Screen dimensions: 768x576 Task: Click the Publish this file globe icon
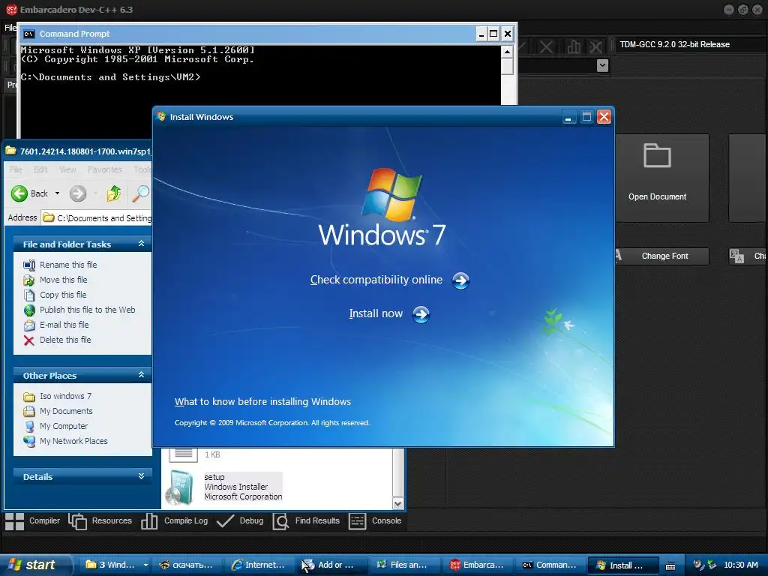(x=29, y=310)
